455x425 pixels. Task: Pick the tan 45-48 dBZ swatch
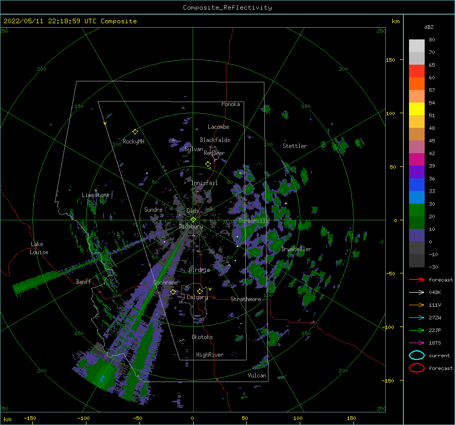[x=417, y=134]
